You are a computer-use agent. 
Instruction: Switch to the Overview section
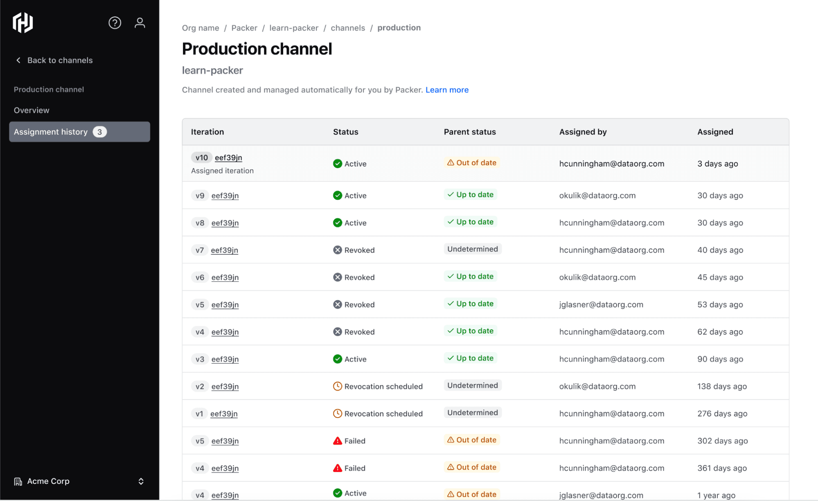pyautogui.click(x=32, y=110)
